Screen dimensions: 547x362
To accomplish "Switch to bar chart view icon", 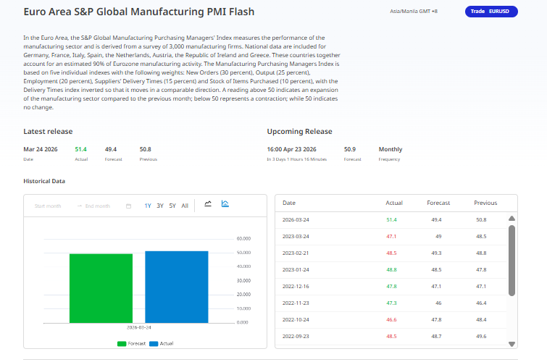I will (225, 205).
